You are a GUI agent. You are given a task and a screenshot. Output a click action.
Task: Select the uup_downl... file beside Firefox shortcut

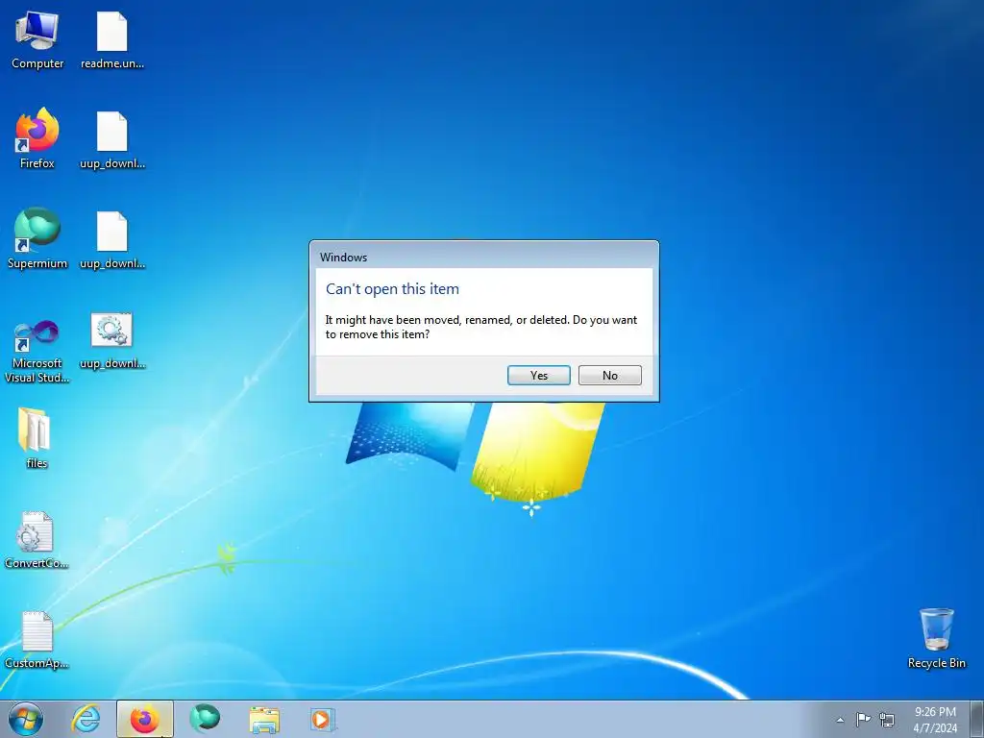point(112,140)
